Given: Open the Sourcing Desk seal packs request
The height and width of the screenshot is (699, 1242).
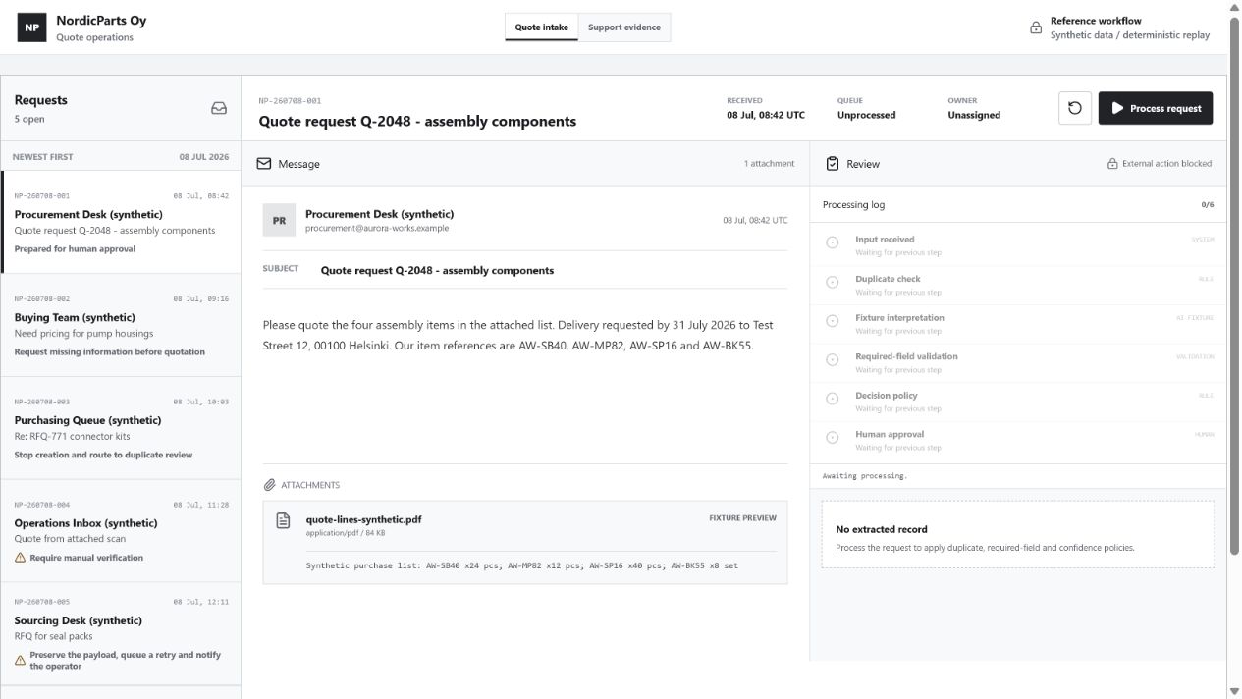Looking at the screenshot, I should click(121, 634).
